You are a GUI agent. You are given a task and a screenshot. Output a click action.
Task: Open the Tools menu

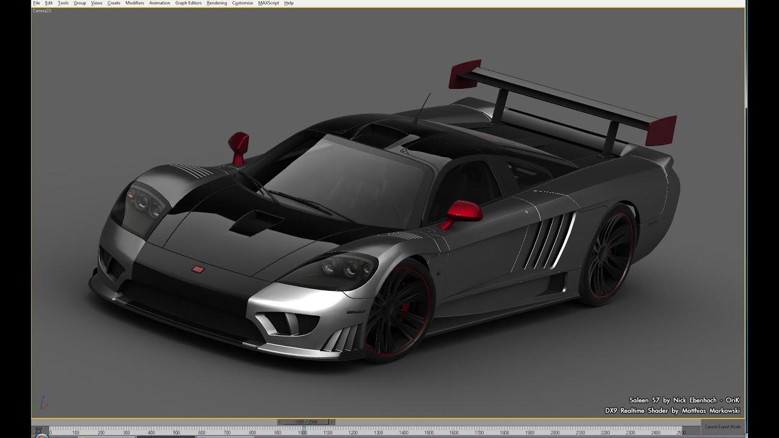click(63, 3)
